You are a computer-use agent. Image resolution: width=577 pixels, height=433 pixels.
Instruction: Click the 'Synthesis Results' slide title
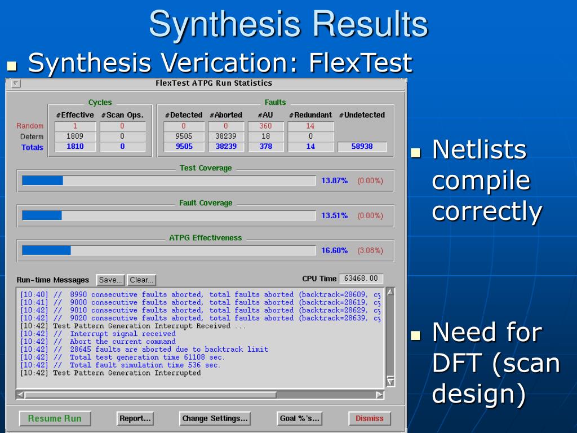pos(288,24)
